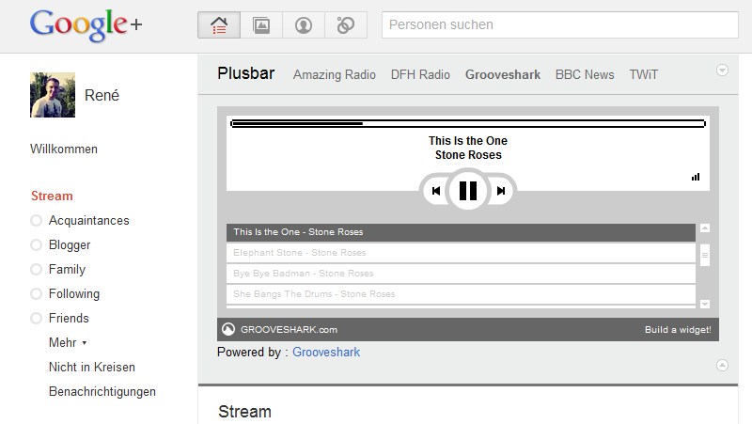Open the Plusbar options dropdown arrow
This screenshot has width=752, height=424.
(722, 70)
